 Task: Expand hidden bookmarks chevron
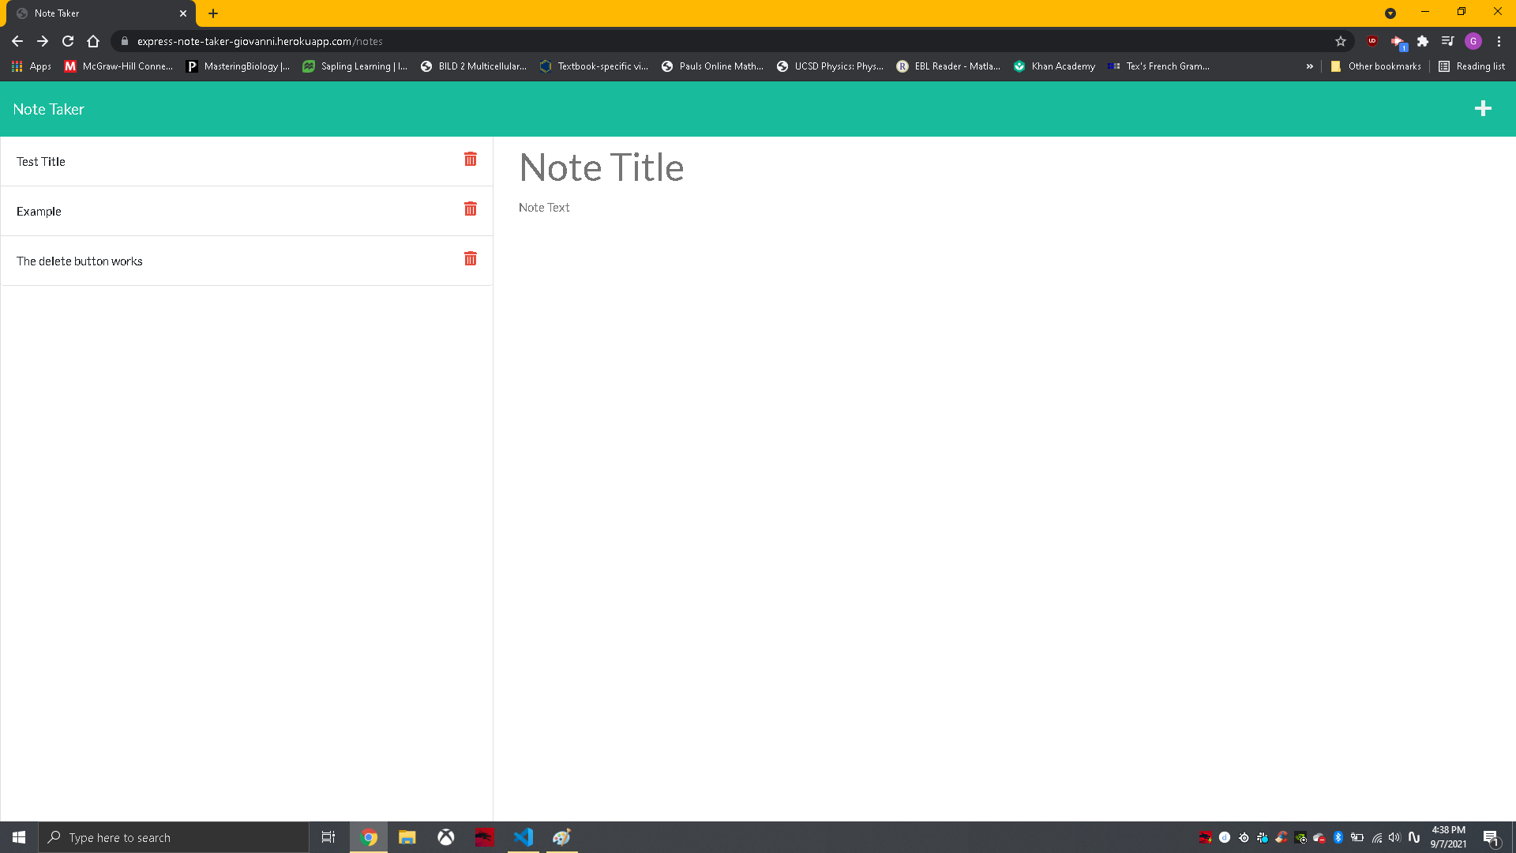(x=1310, y=66)
